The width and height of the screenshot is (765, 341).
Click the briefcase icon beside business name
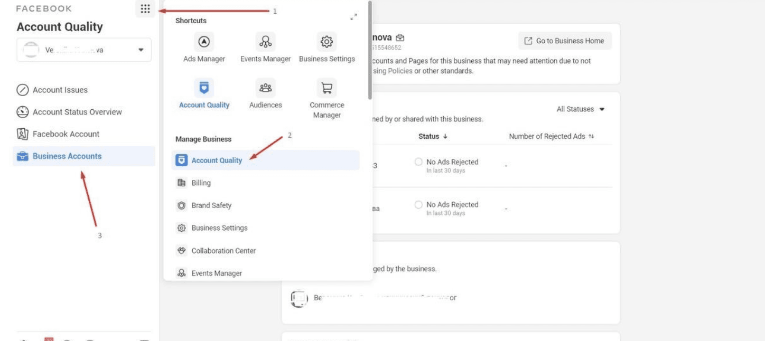[x=400, y=38]
